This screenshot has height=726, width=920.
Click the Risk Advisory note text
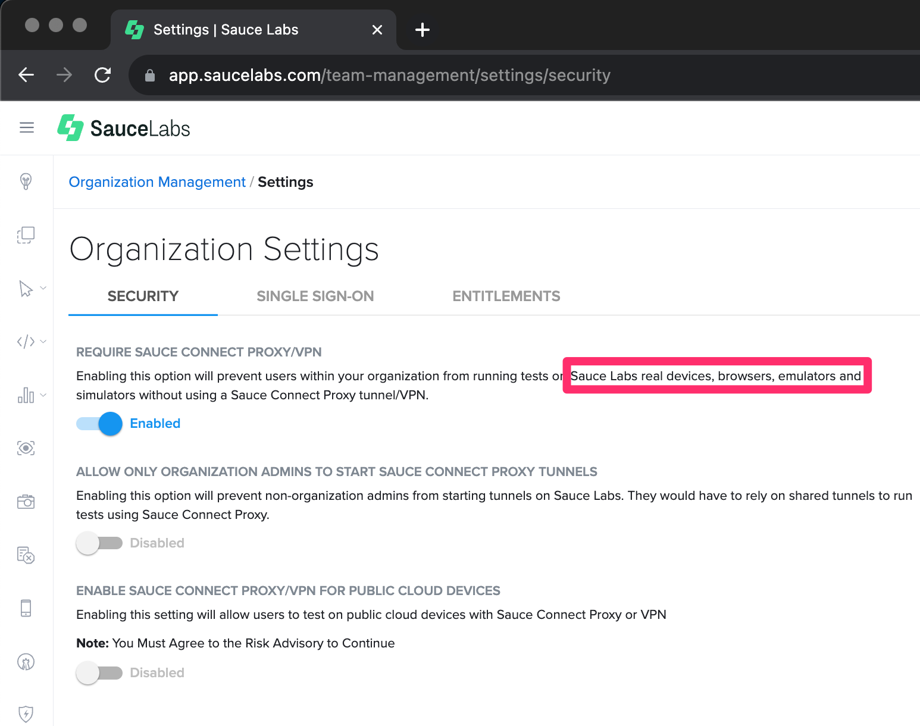click(x=236, y=643)
